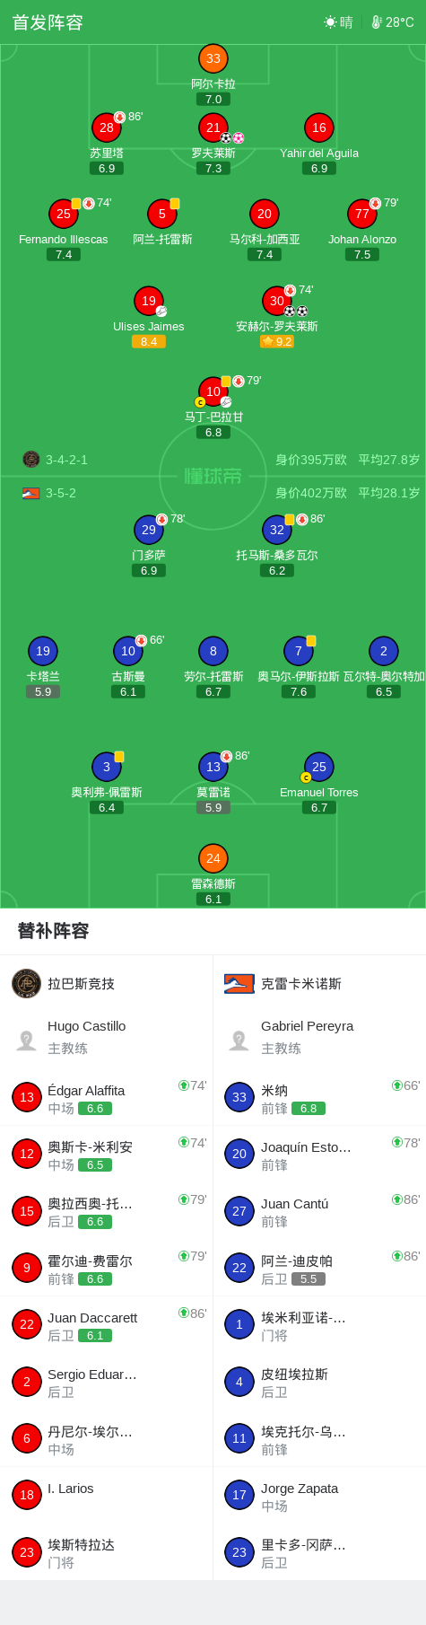The image size is (426, 1625).
Task: Select substitute Édgar Alaffita row
Action: tap(107, 1097)
